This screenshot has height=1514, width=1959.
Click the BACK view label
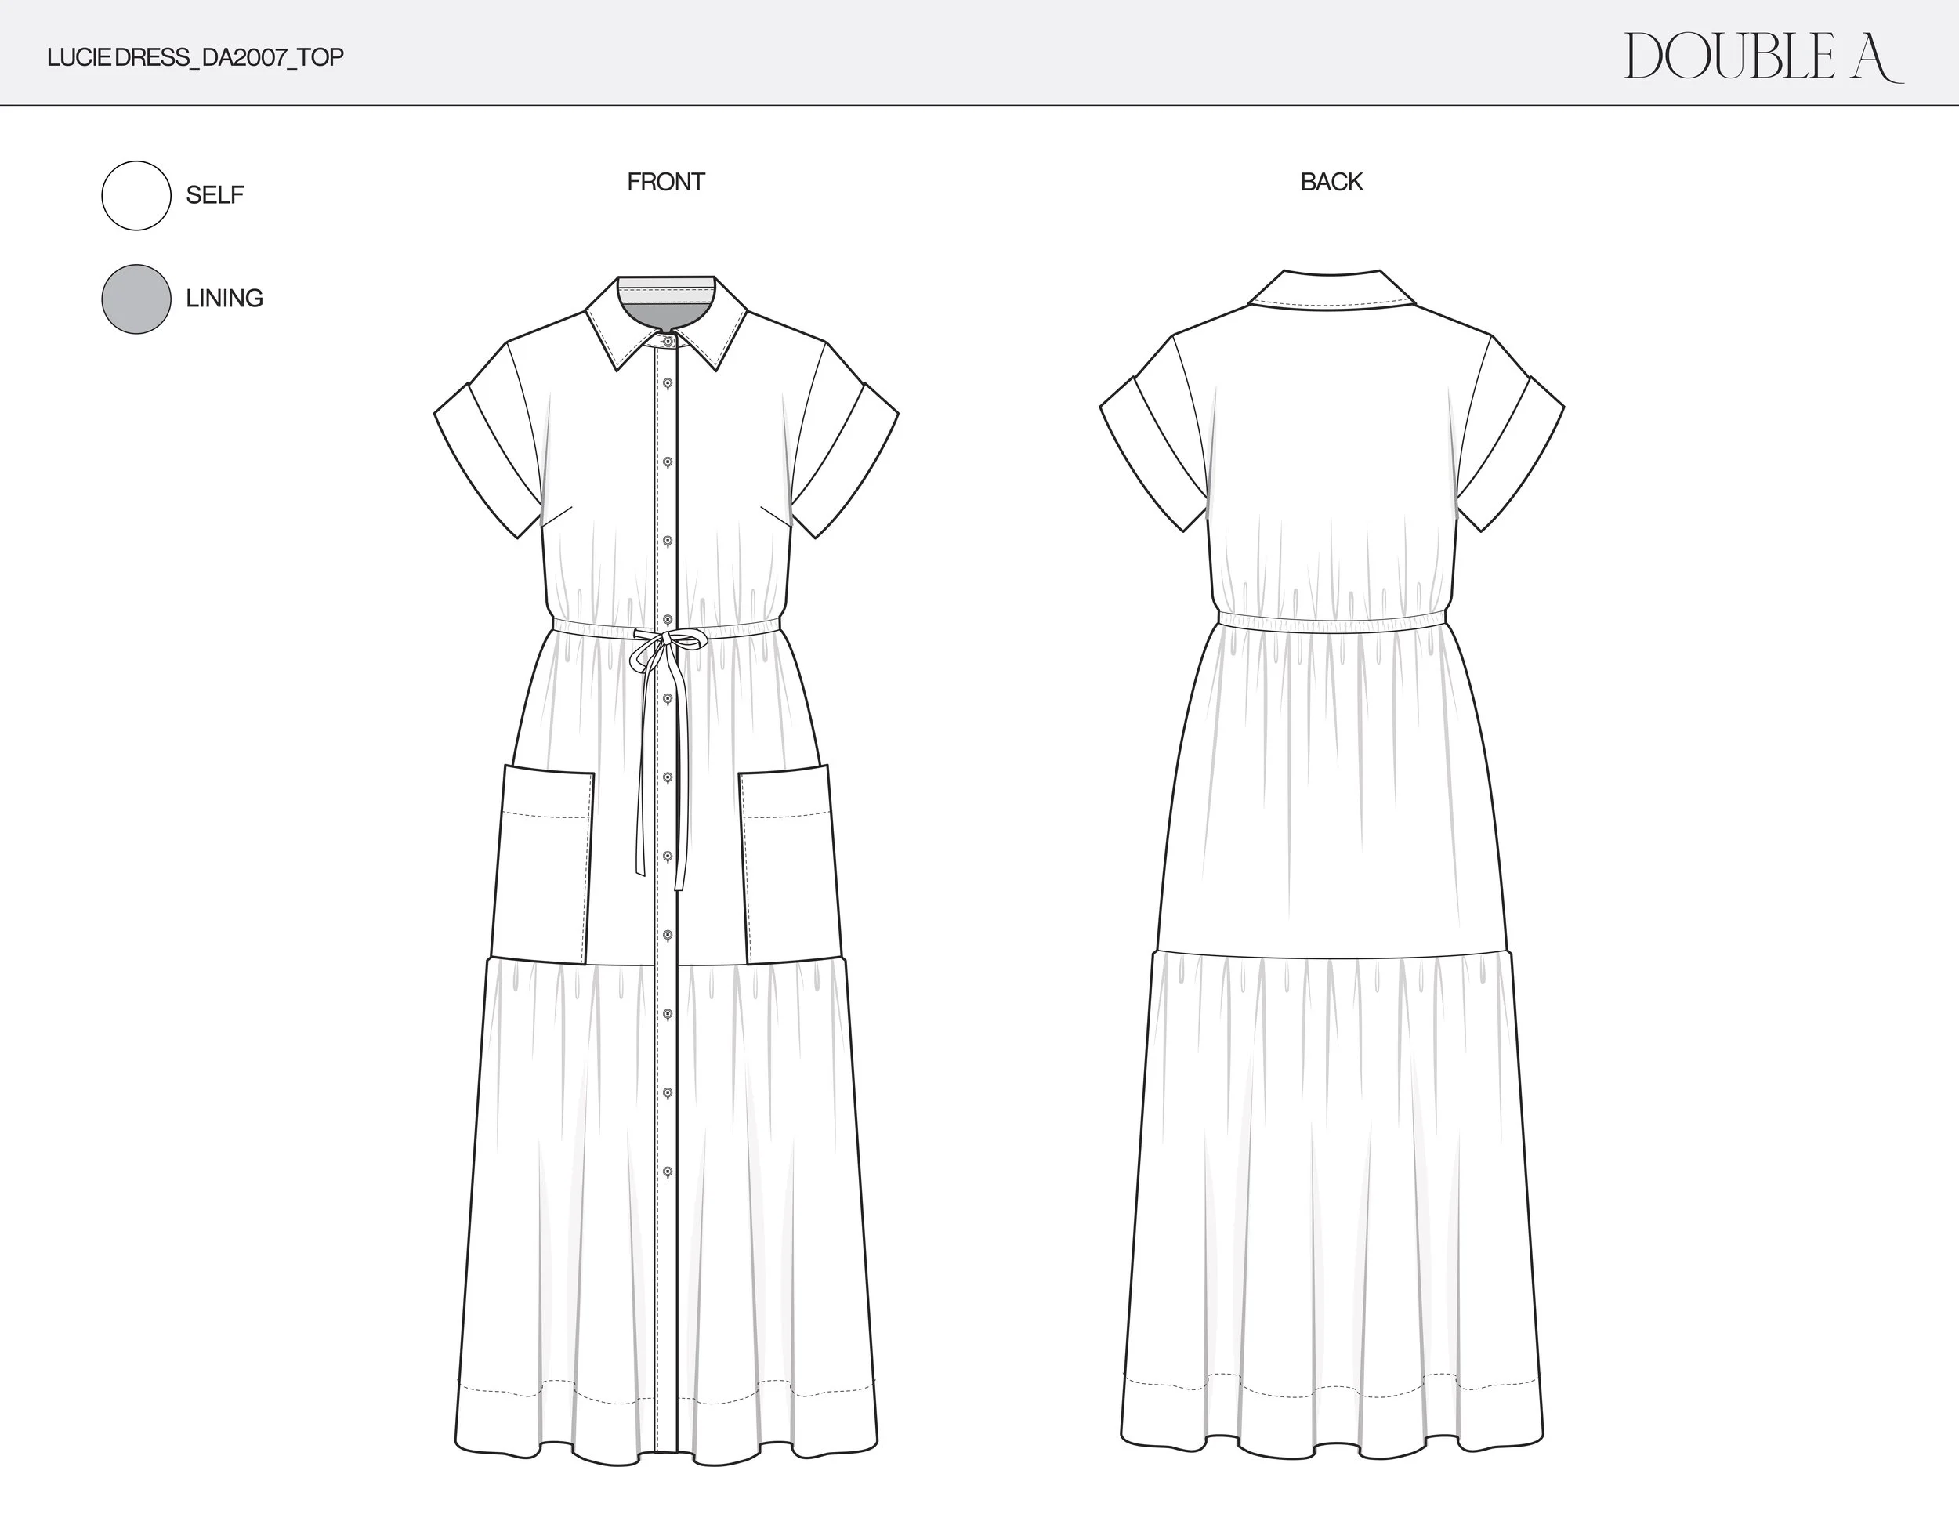pos(1331,182)
